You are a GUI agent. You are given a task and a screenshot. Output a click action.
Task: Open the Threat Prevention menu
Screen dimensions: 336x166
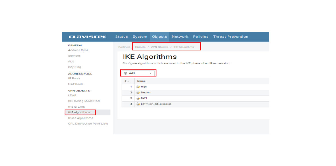pyautogui.click(x=231, y=37)
